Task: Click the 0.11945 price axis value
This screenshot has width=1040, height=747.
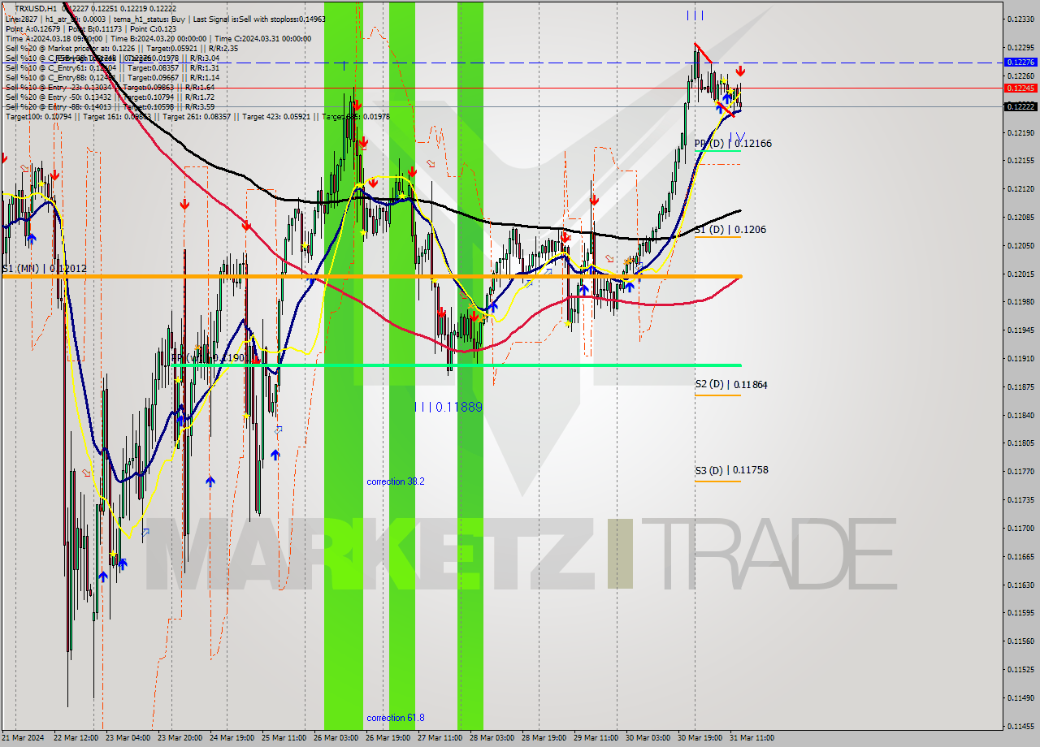Action: point(1020,330)
